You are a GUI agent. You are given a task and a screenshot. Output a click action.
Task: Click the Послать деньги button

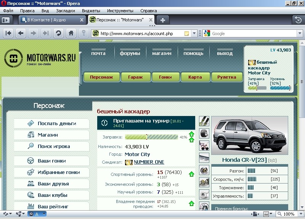pyautogui.click(x=52, y=123)
